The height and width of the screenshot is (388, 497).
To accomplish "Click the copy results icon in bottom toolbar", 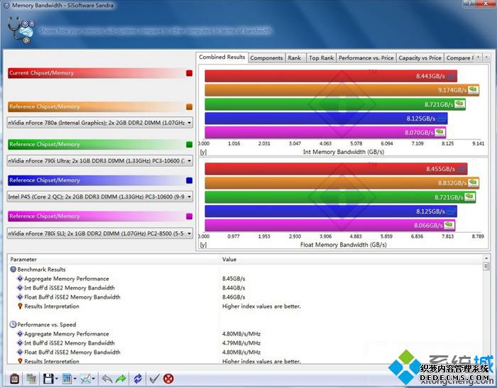I will click(31, 379).
